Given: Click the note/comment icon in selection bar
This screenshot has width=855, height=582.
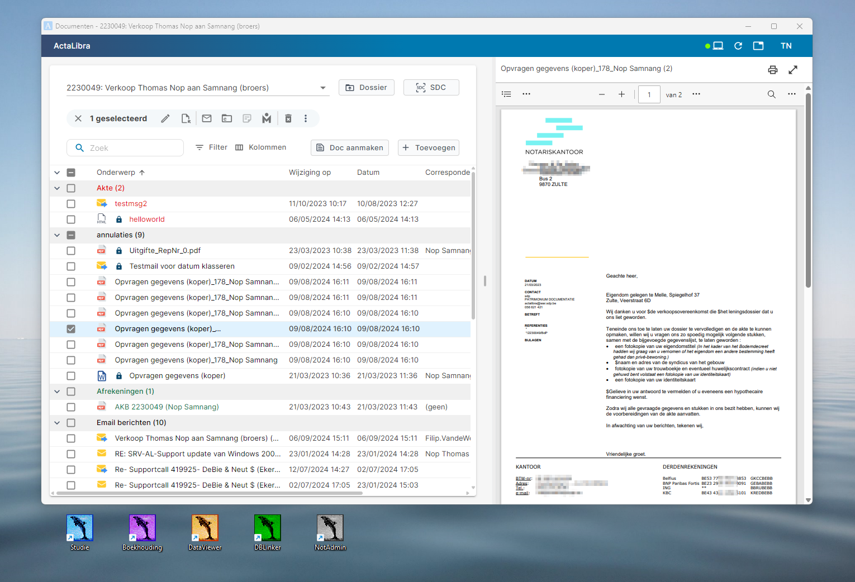Looking at the screenshot, I should tap(247, 118).
